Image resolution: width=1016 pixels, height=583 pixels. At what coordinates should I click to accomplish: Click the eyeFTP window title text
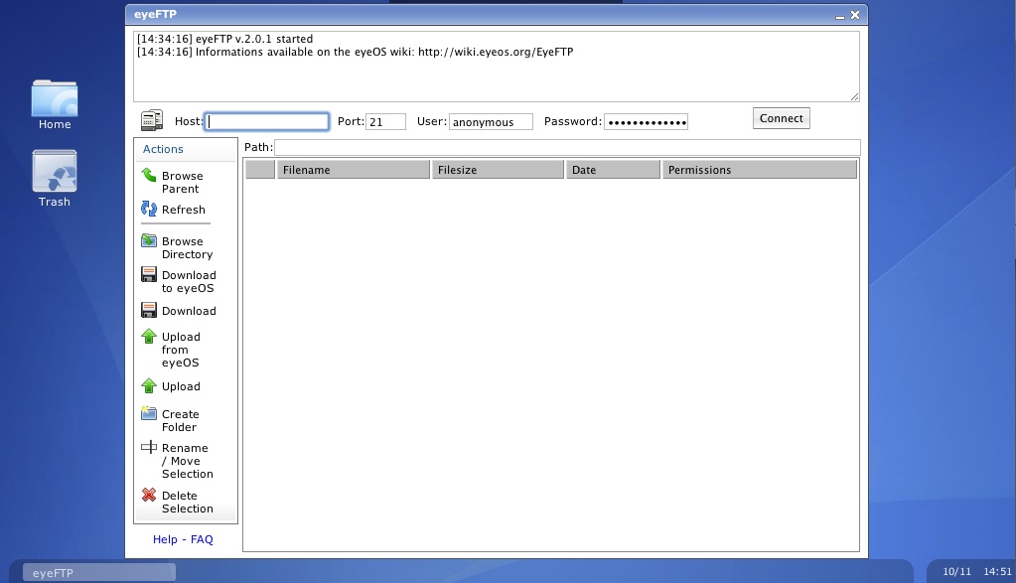coord(156,14)
